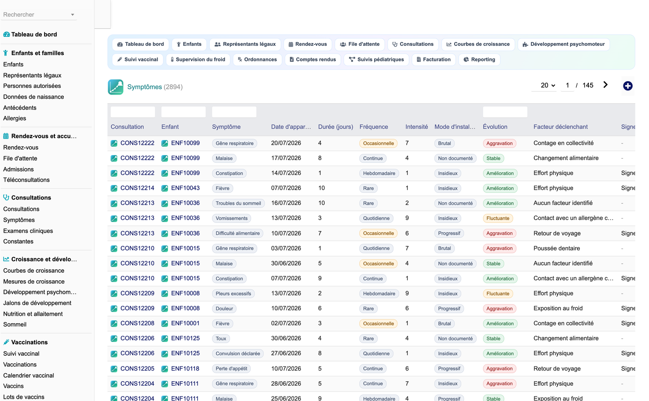
Task: Open the Représentants légaux tab
Action: pos(245,44)
